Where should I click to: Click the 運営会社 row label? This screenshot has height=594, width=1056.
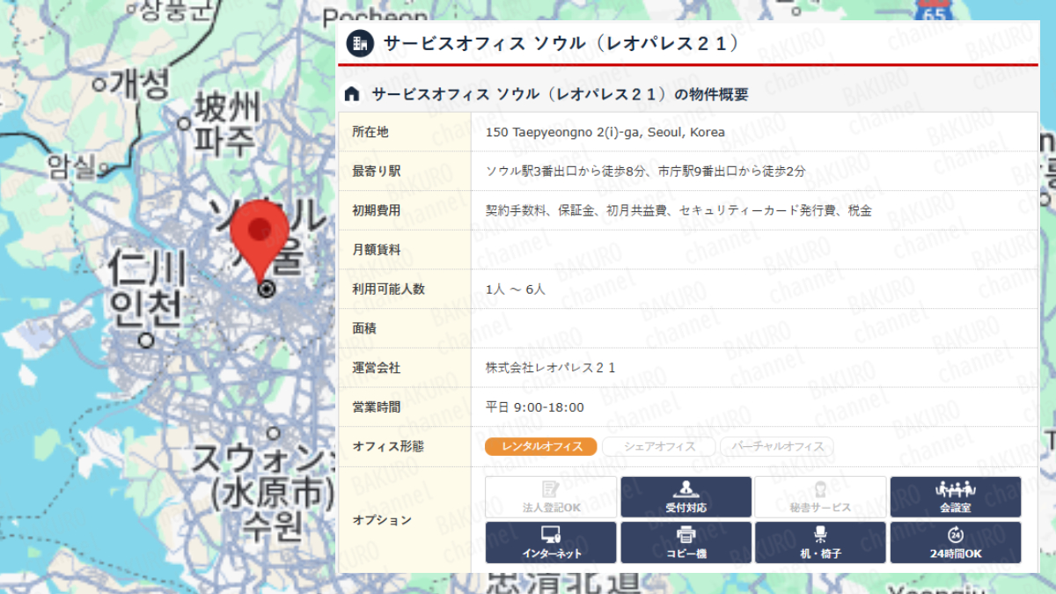tap(377, 368)
